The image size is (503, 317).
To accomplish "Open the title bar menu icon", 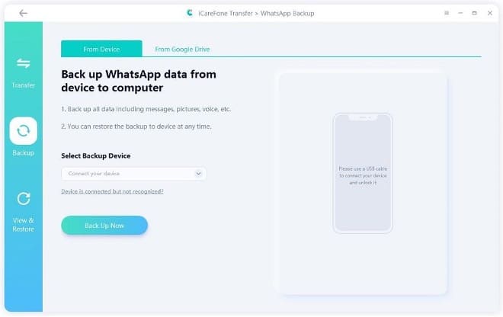I will click(x=447, y=13).
